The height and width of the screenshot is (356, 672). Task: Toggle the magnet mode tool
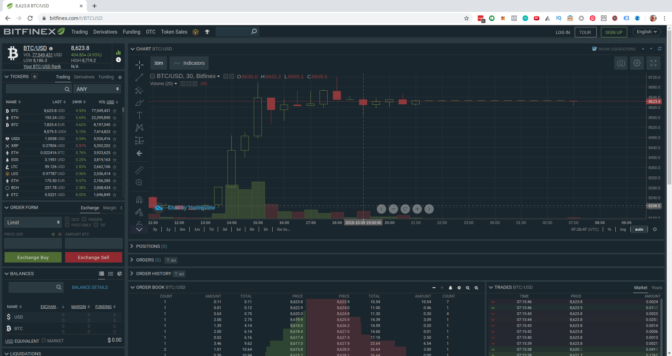pyautogui.click(x=139, y=200)
